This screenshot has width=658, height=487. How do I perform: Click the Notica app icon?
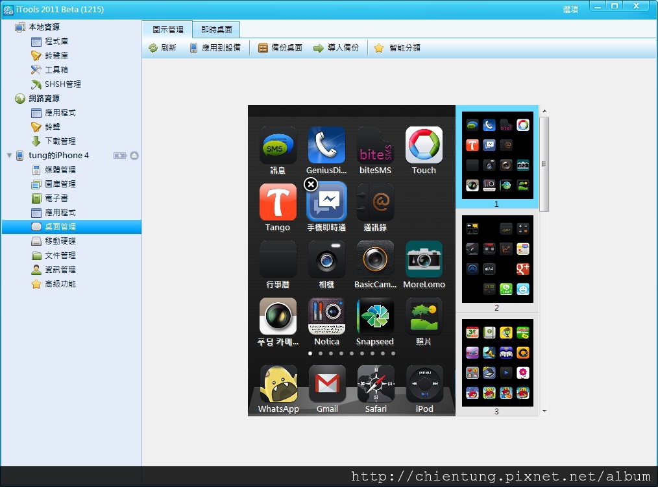pyautogui.click(x=326, y=316)
